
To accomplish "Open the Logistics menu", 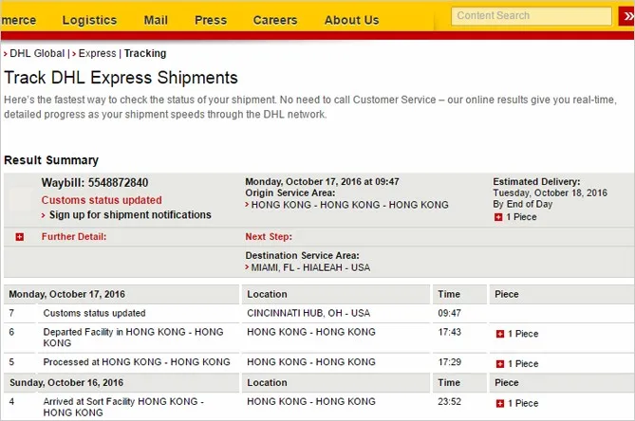I will click(89, 20).
